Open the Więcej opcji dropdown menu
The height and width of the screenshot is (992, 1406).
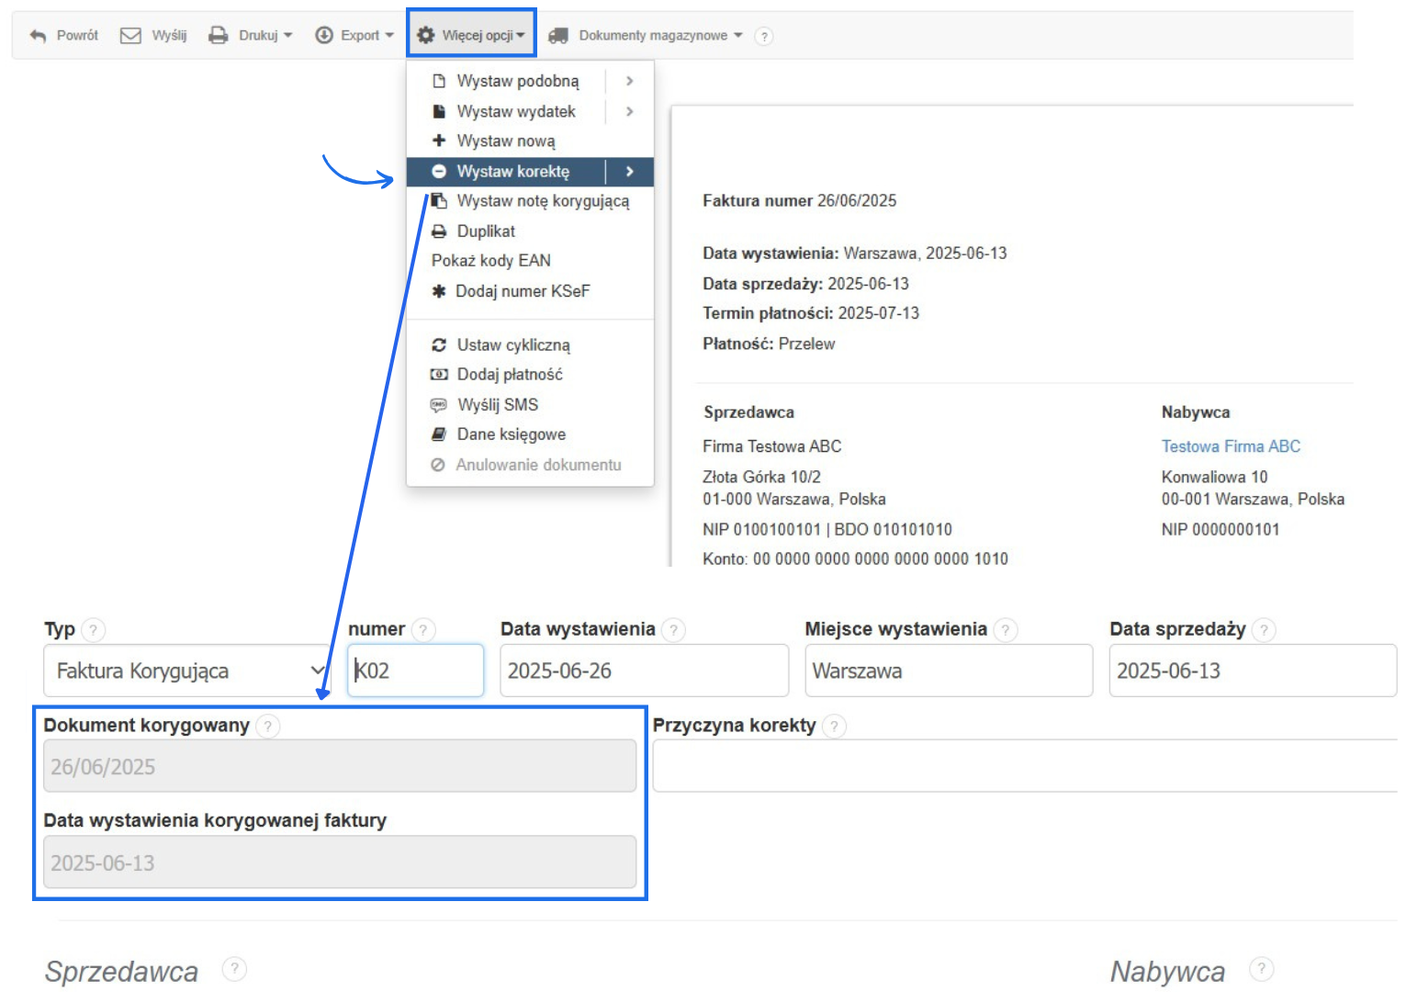[471, 35]
